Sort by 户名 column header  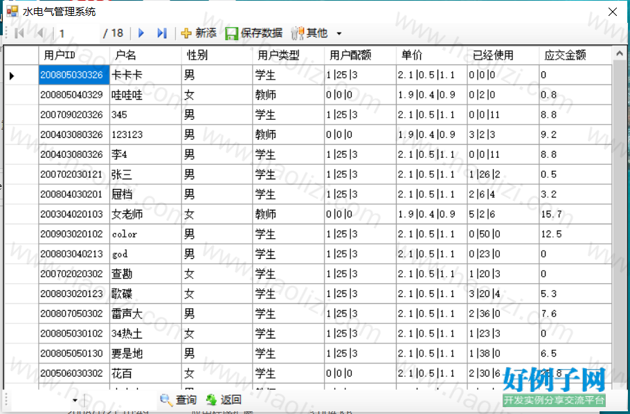coord(145,55)
